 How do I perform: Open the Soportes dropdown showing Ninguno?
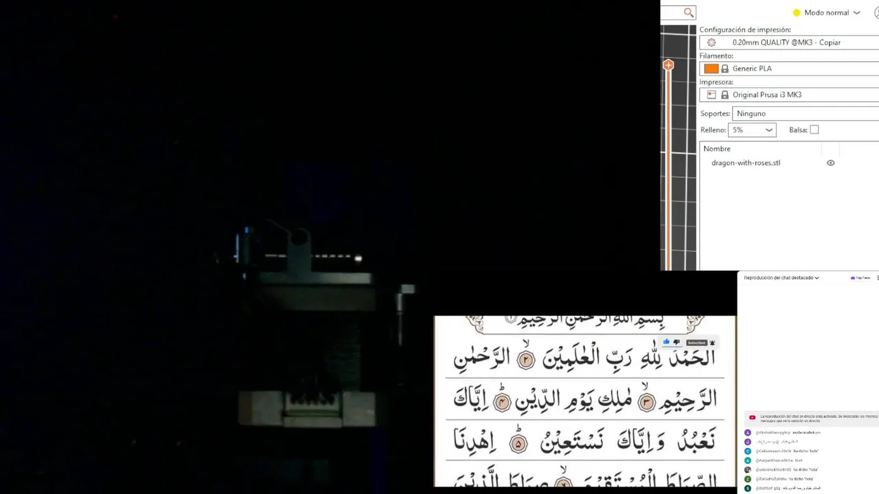pyautogui.click(x=806, y=113)
